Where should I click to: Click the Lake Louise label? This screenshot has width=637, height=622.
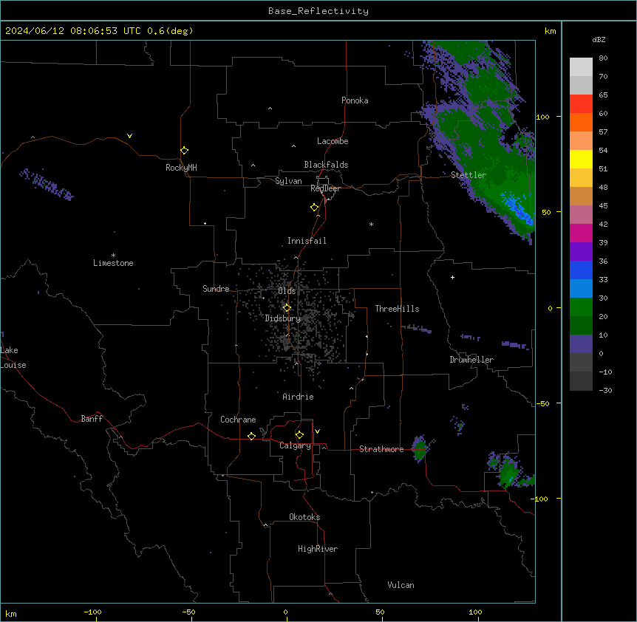(13, 358)
